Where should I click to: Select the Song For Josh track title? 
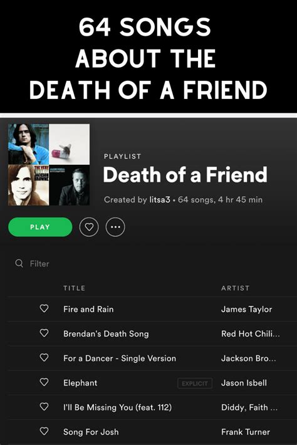(x=91, y=432)
